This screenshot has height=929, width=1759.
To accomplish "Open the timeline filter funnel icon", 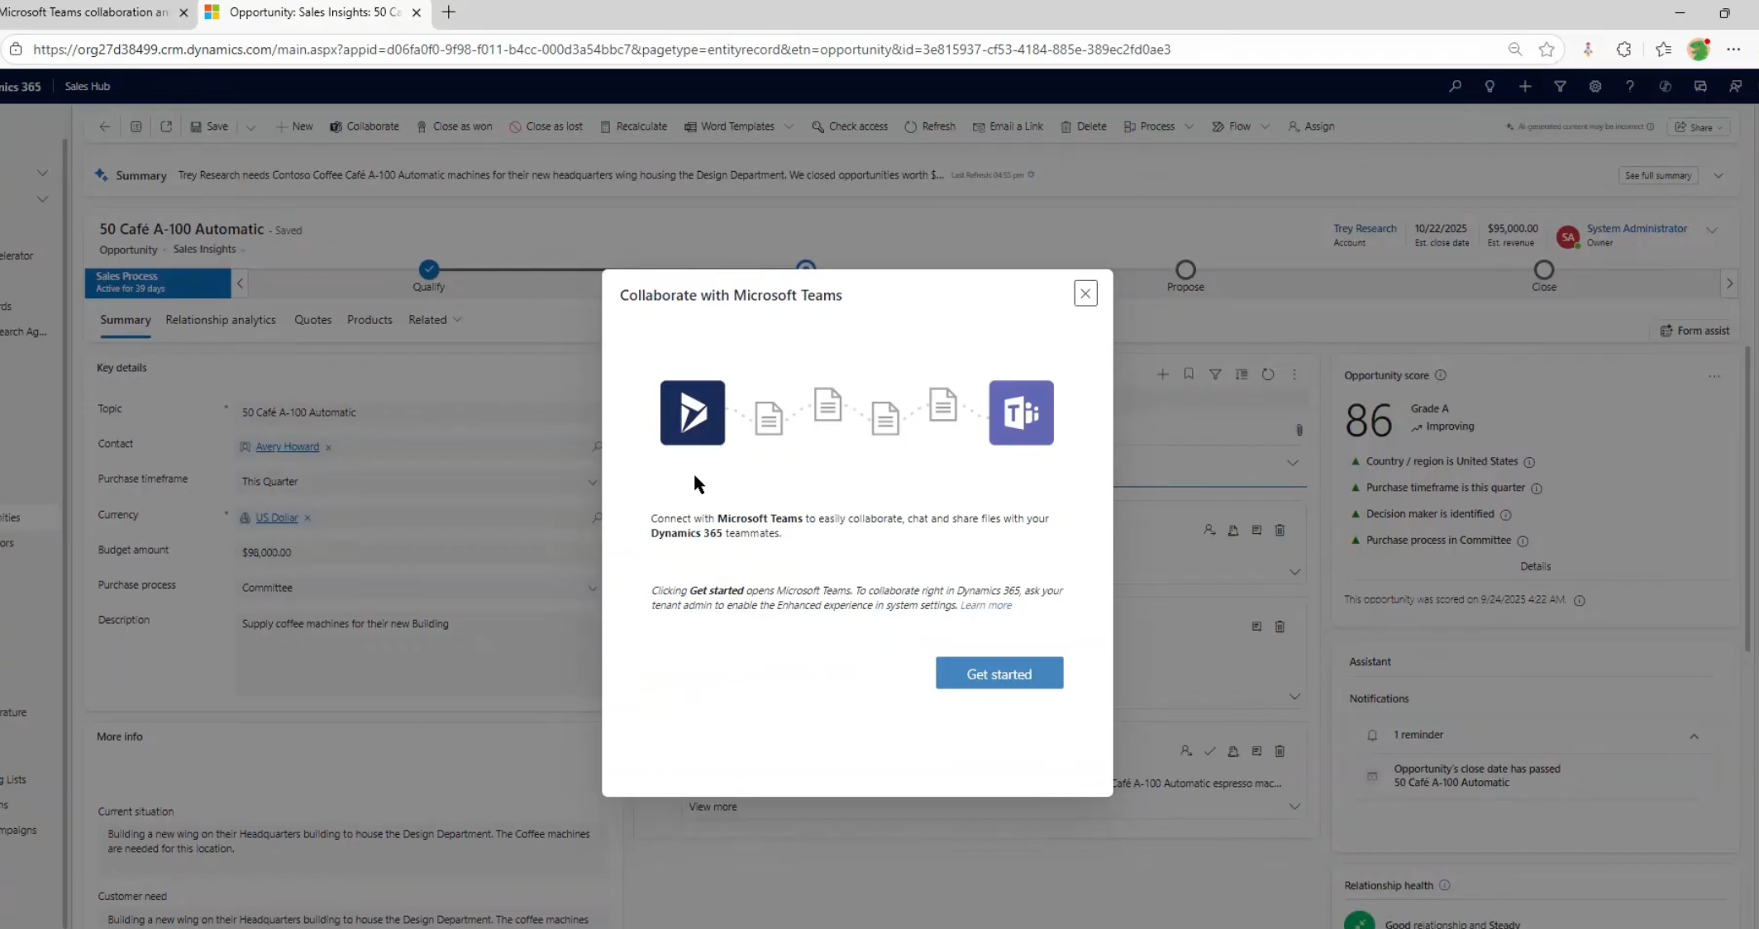I will click(1215, 374).
